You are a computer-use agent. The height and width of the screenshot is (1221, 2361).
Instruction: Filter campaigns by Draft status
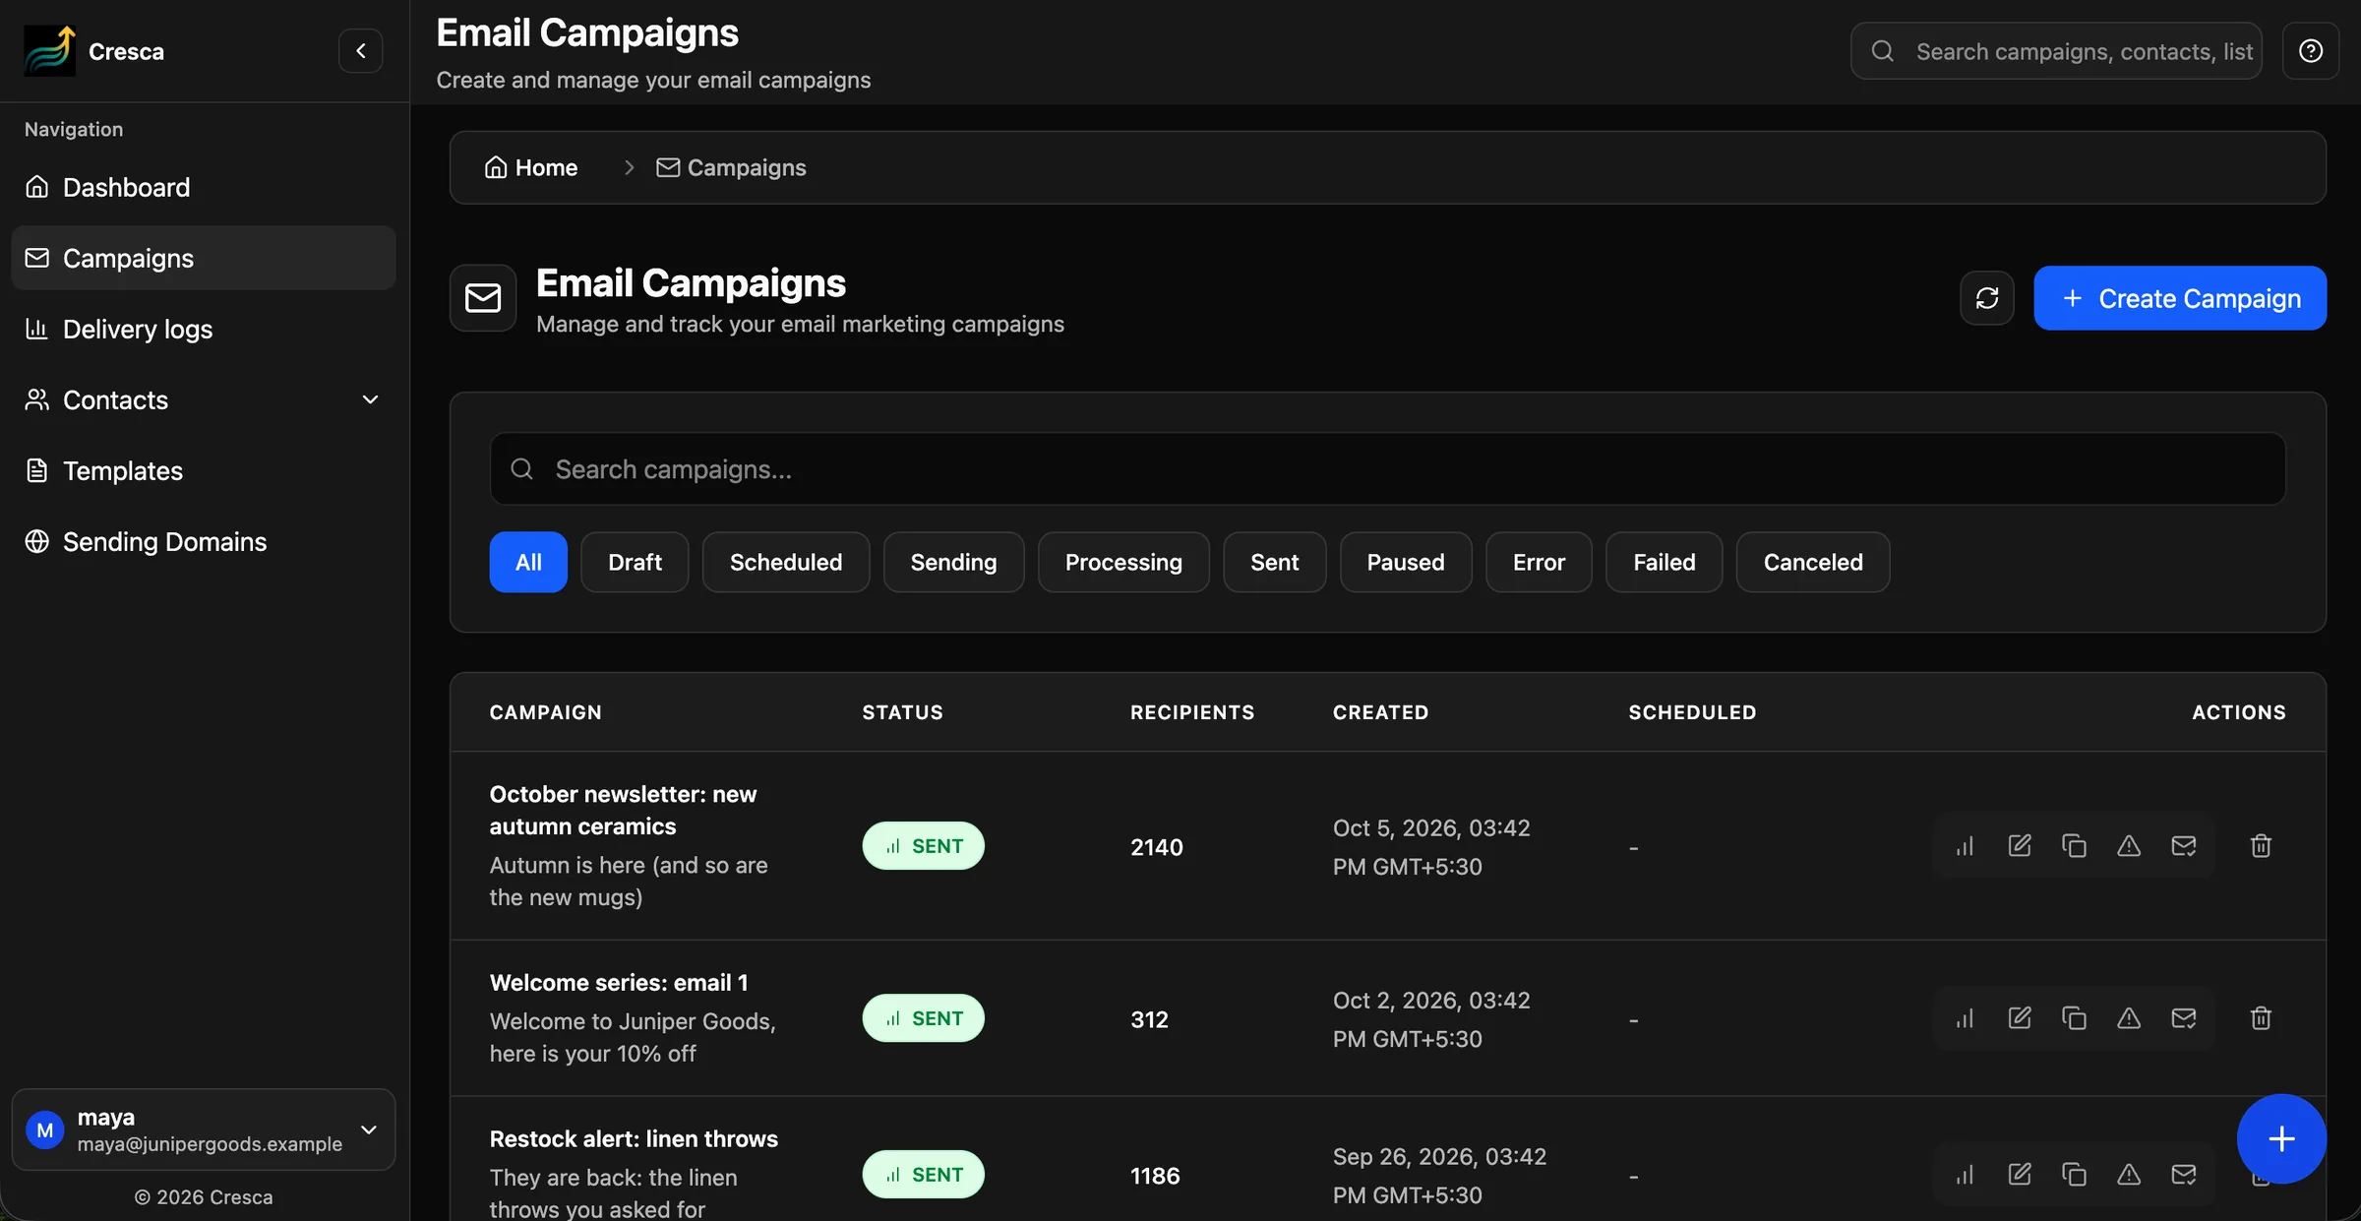635,563
